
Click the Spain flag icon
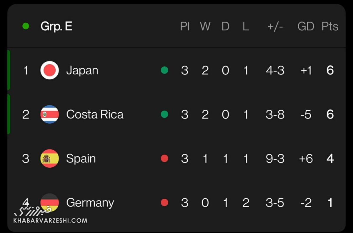(x=49, y=158)
